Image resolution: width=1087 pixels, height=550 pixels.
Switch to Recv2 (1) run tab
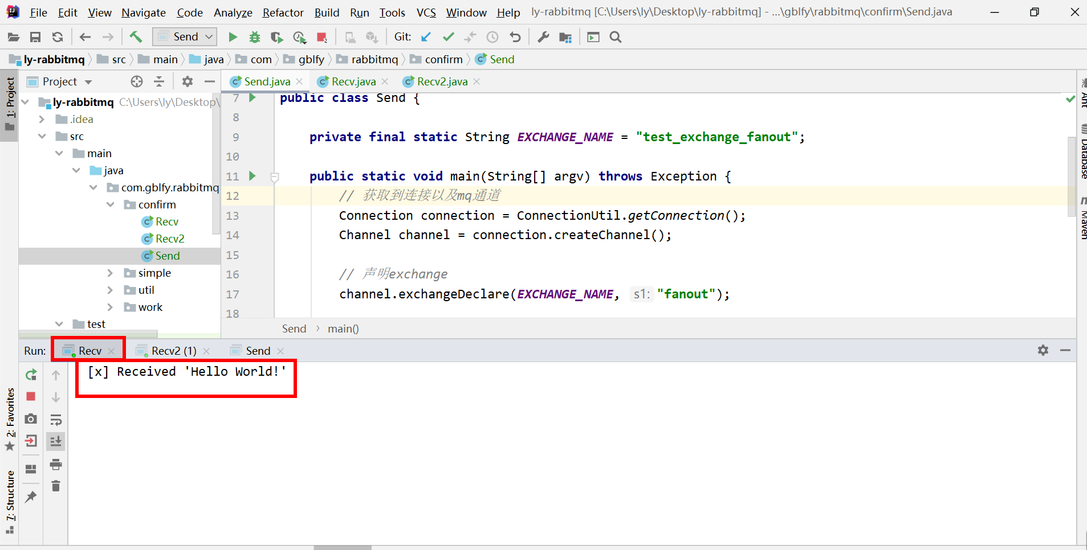click(x=173, y=351)
